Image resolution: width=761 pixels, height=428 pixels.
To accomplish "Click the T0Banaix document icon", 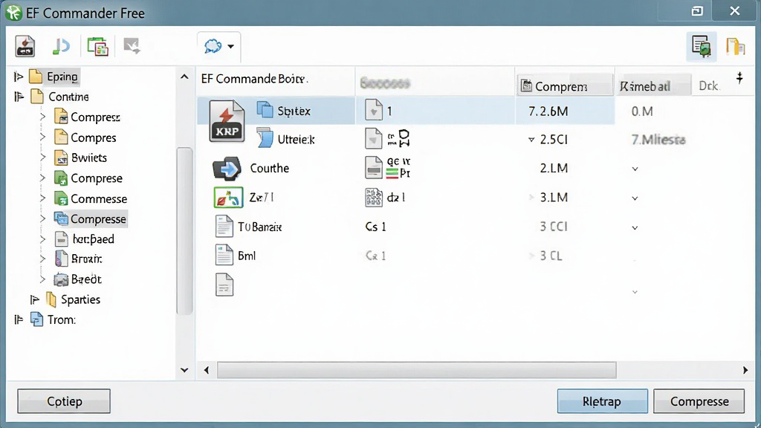I will tap(224, 227).
